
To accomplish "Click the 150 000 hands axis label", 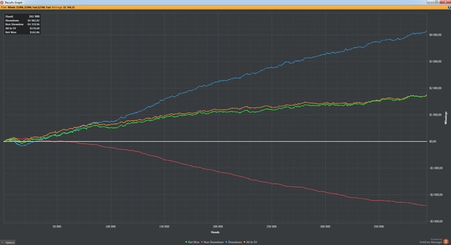I will click(x=164, y=226).
